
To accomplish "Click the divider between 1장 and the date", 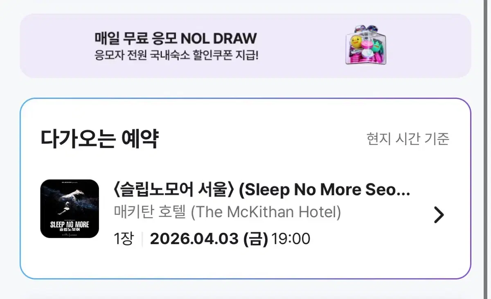I will [142, 239].
